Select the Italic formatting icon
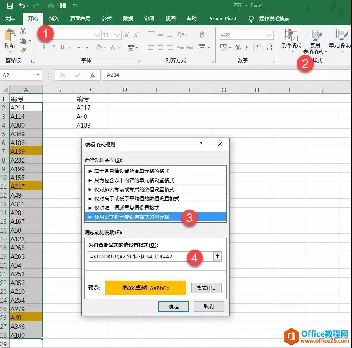The width and height of the screenshot is (352, 348). pos(53,47)
